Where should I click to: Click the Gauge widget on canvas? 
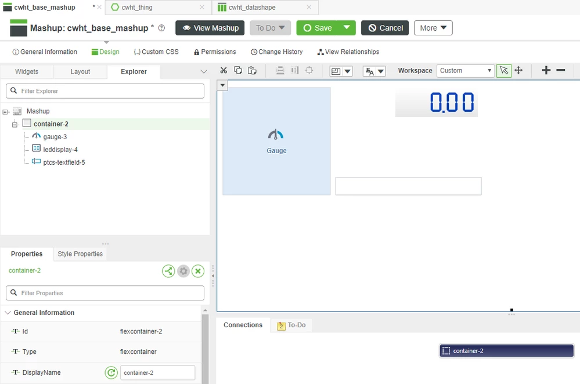(x=276, y=141)
